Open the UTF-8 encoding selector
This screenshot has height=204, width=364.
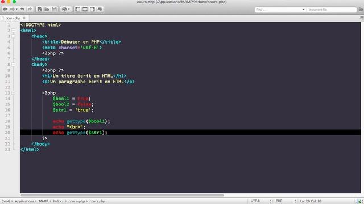[260, 201]
